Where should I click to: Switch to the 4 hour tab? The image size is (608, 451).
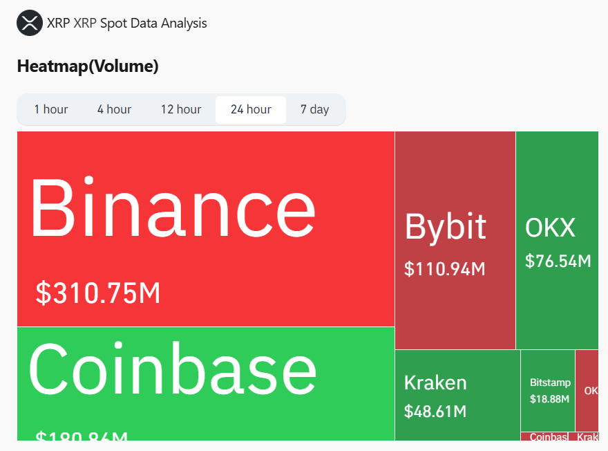click(x=114, y=109)
